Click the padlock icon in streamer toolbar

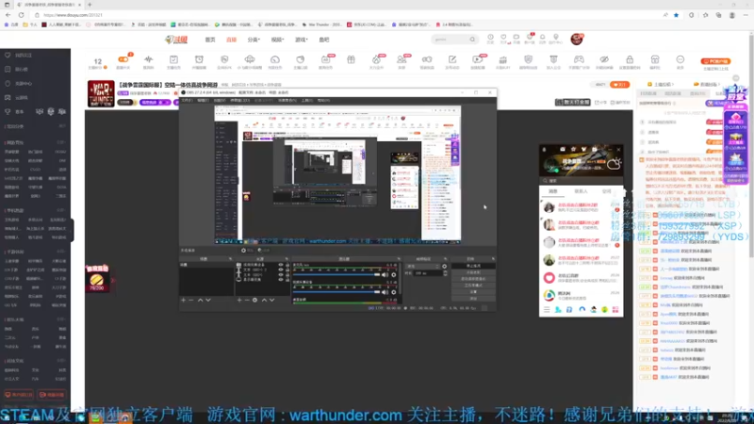coord(630,59)
